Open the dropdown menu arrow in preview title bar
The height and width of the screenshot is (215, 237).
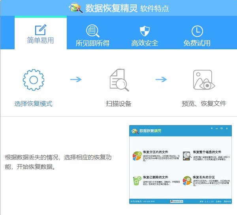click(212, 129)
